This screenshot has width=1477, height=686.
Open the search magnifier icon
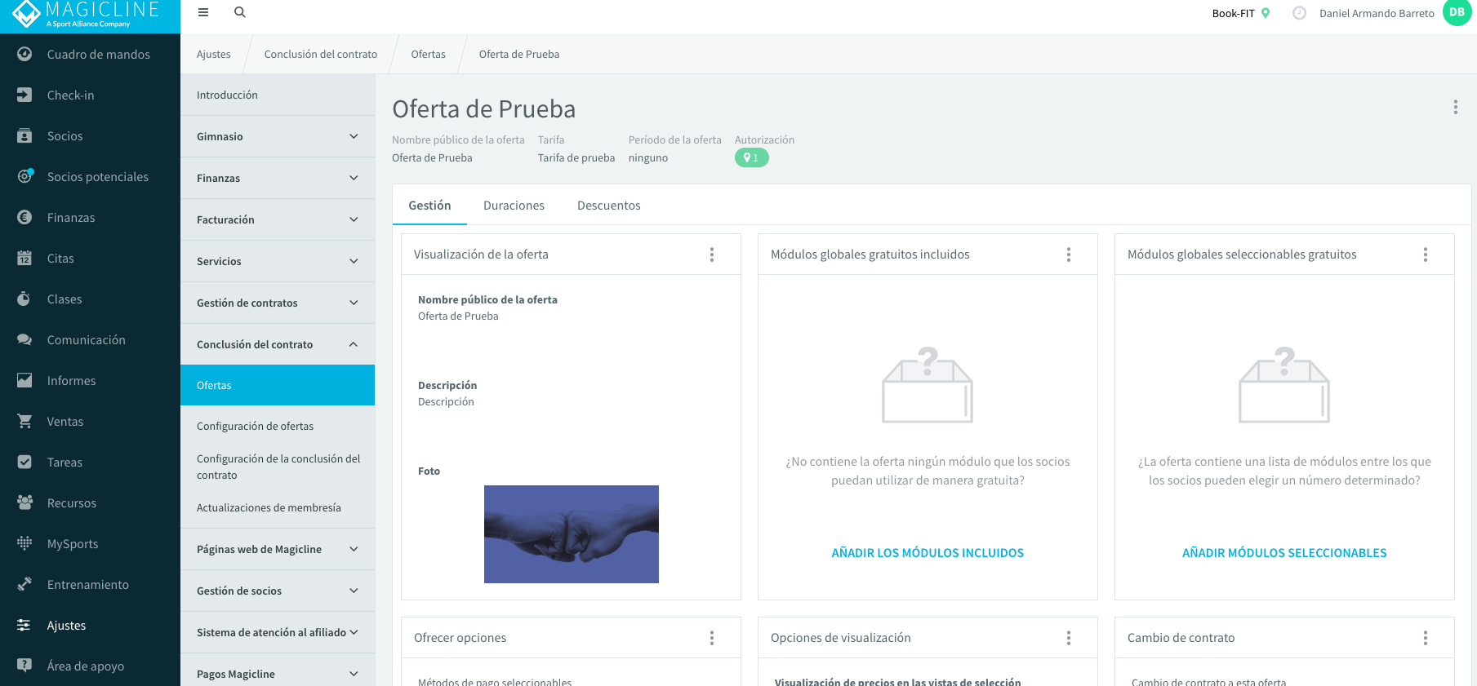(x=240, y=12)
